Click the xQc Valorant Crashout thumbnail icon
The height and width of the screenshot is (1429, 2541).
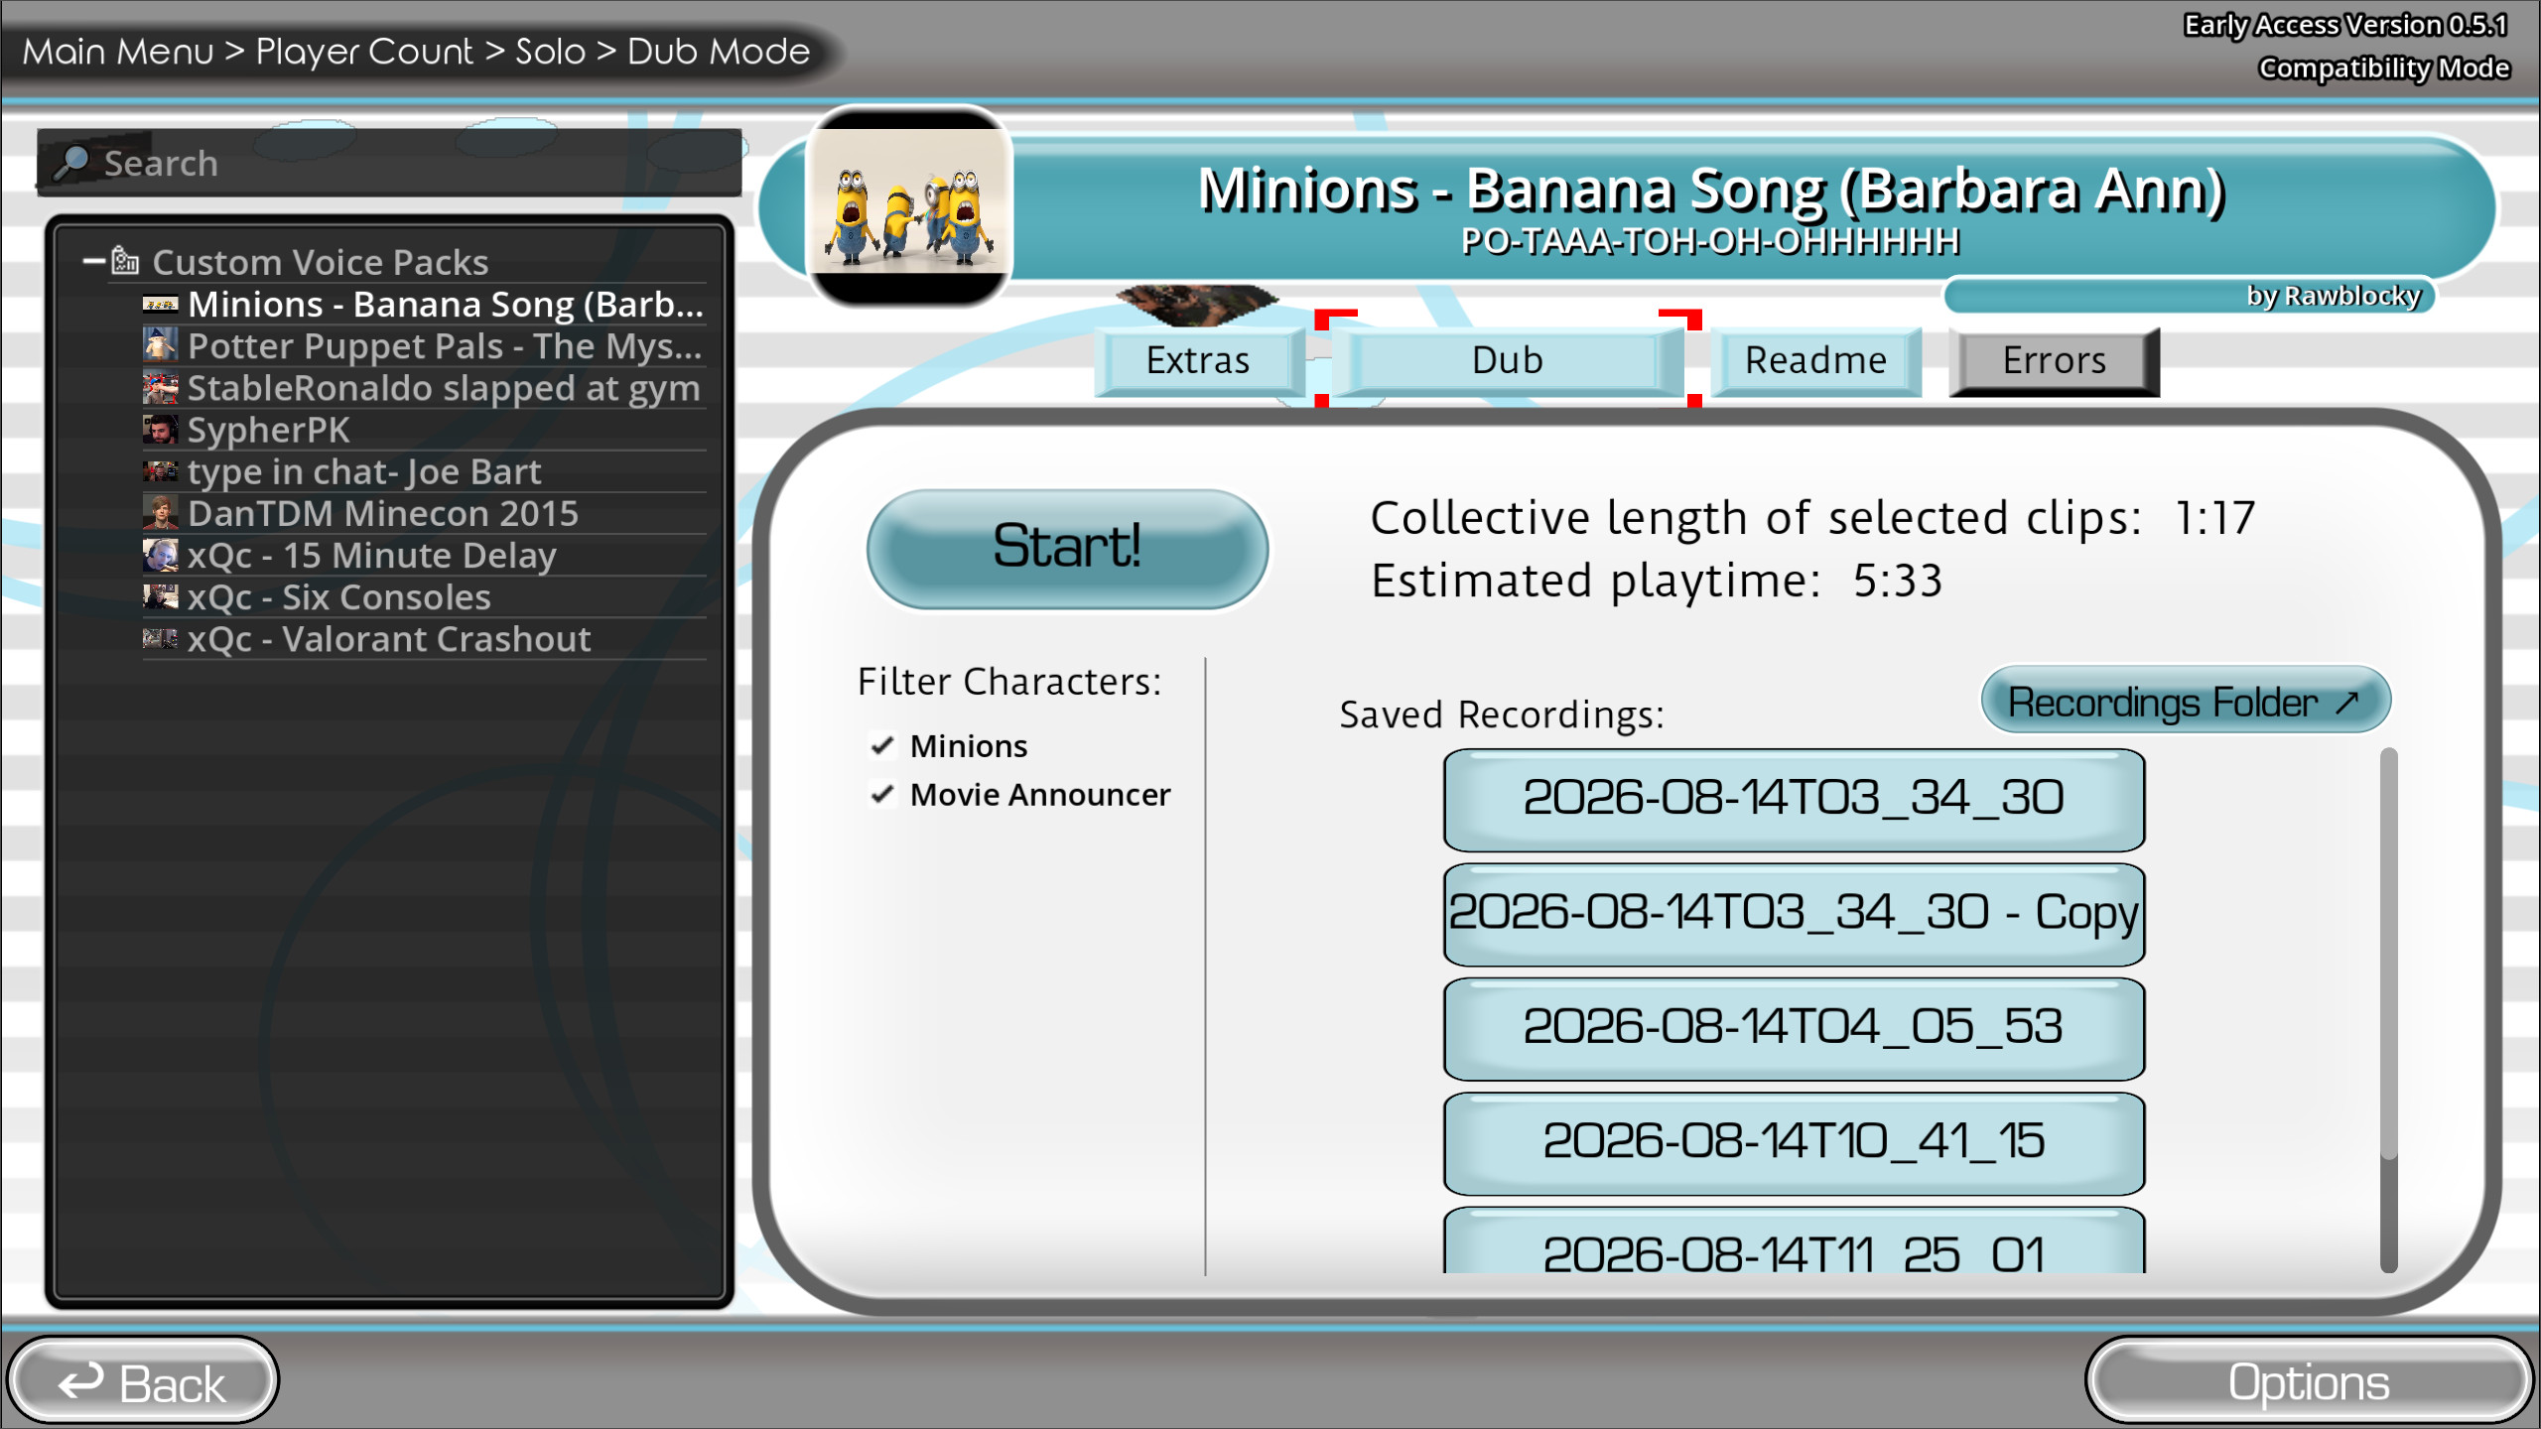160,638
